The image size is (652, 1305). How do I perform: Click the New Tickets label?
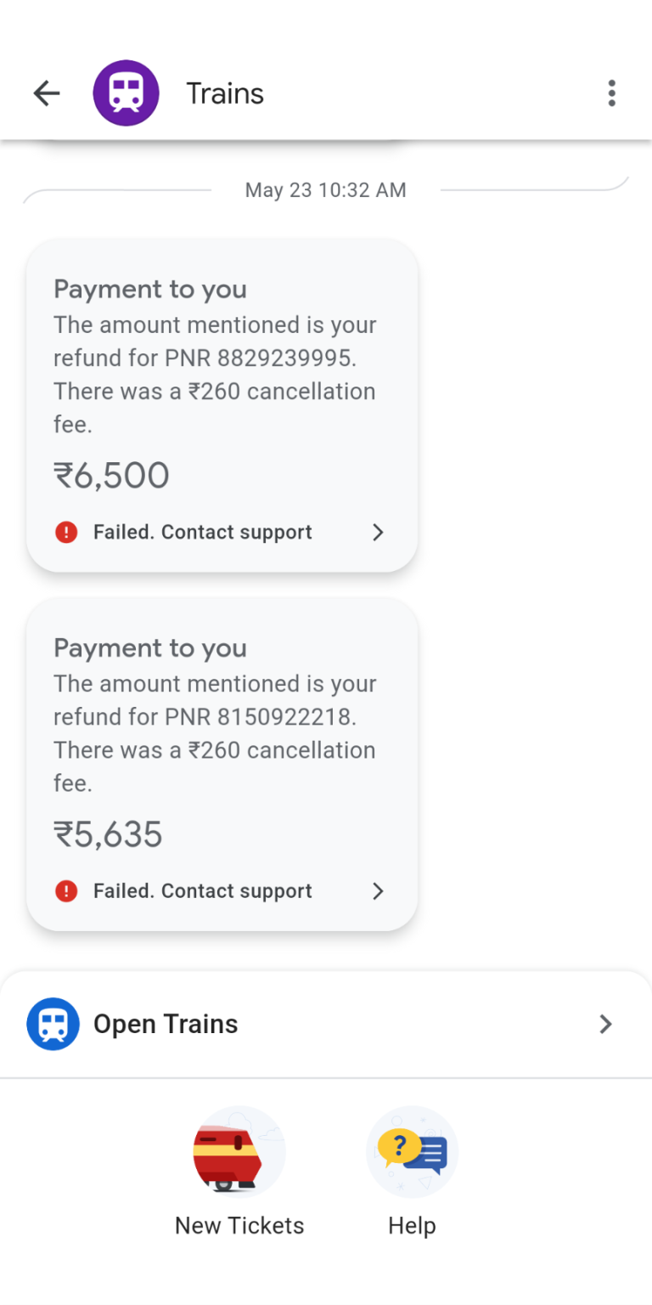pos(239,1226)
